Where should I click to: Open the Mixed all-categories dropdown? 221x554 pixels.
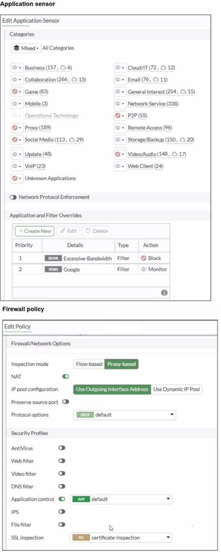tap(26, 48)
